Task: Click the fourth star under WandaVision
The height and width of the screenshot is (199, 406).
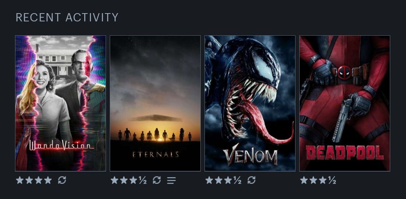Action: point(48,180)
